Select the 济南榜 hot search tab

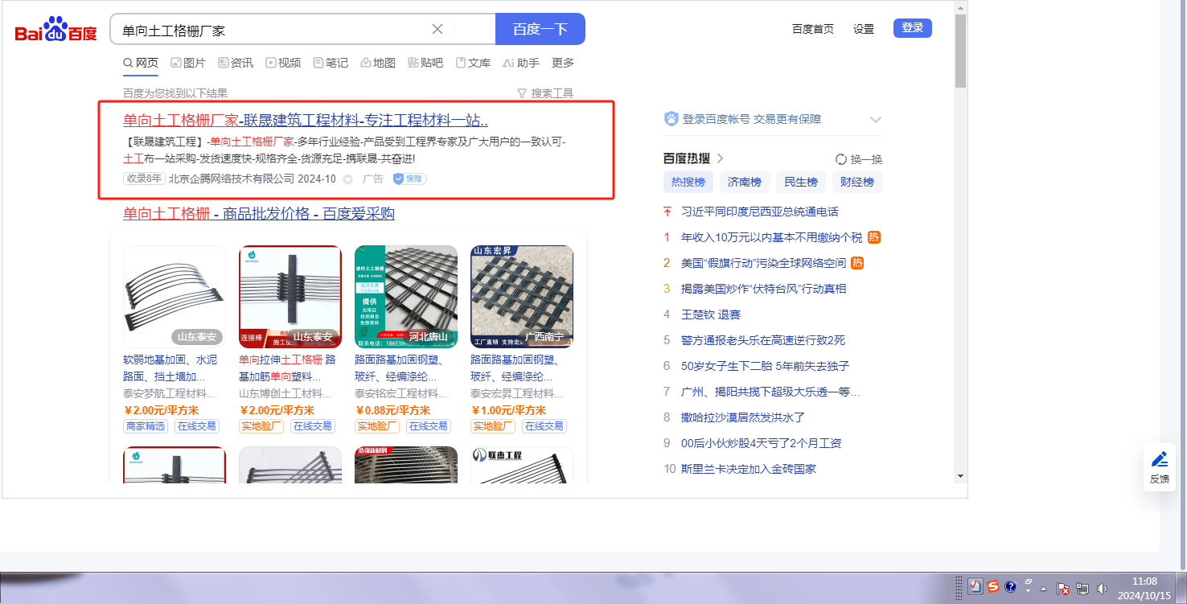(x=744, y=182)
